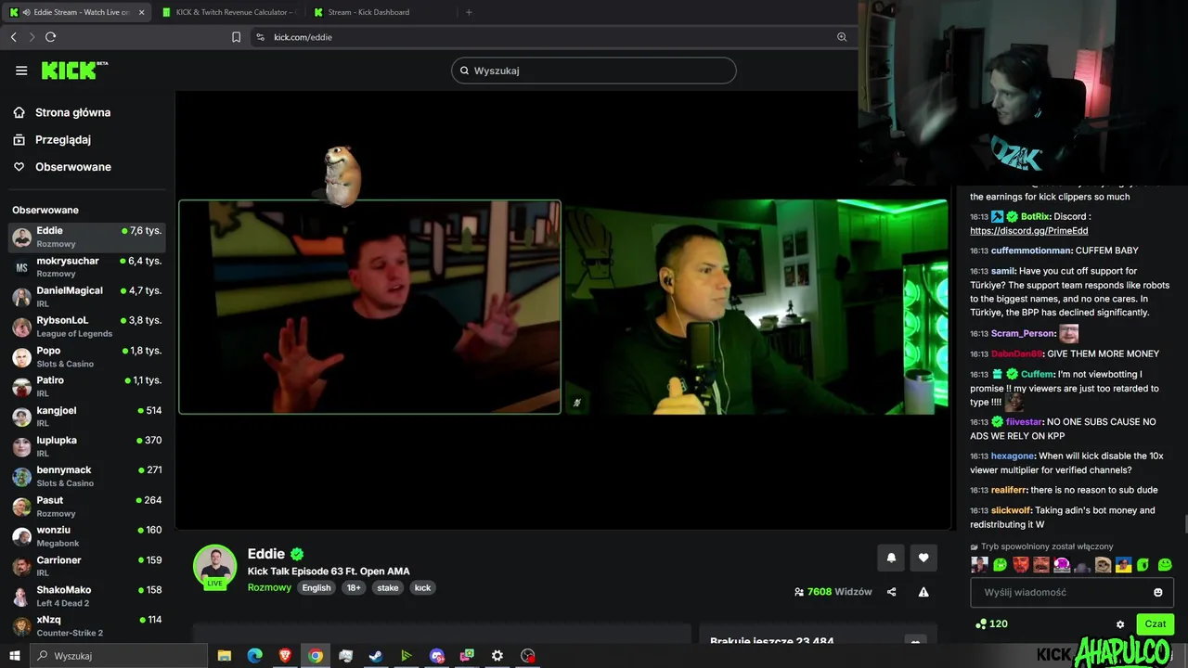The height and width of the screenshot is (668, 1188).
Task: Open Carrioner channel in sidebar
Action: pos(87,566)
